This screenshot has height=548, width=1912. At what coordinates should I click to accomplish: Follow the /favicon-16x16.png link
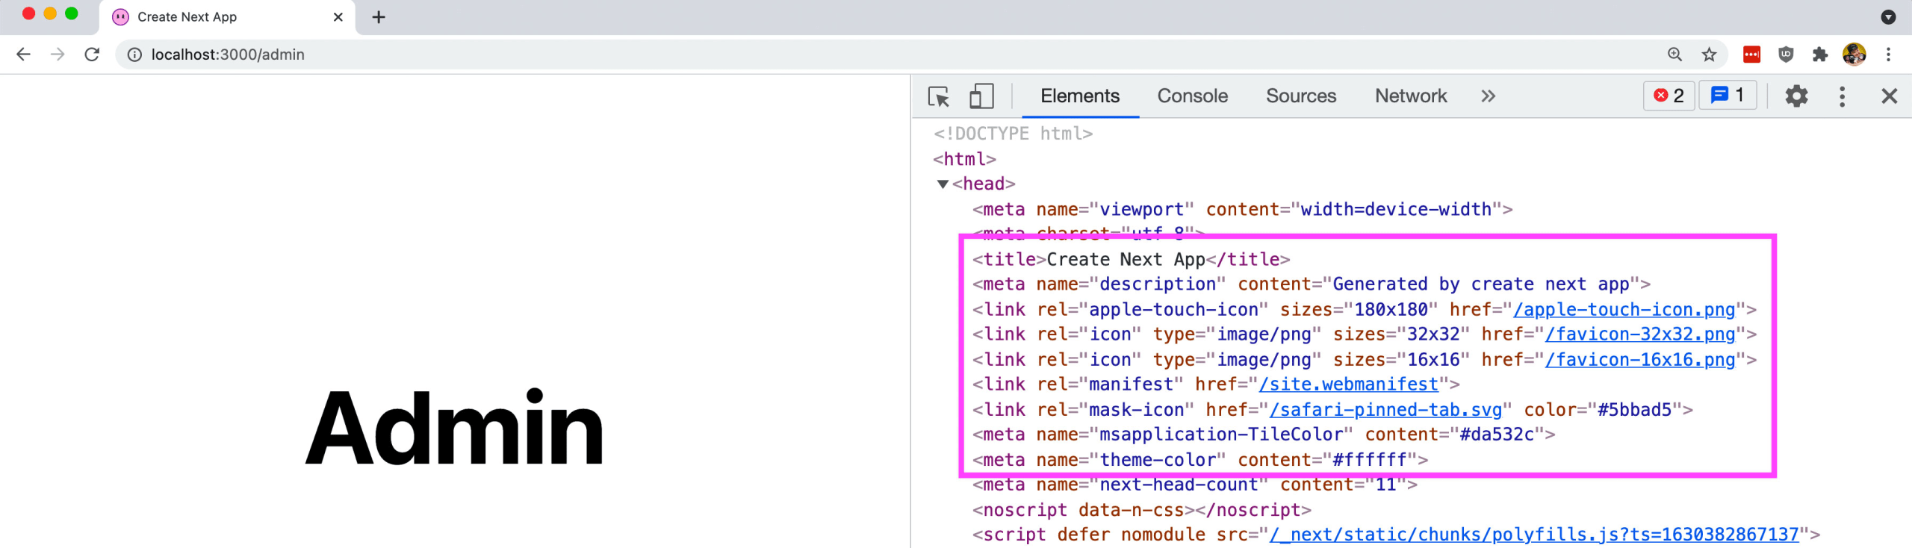click(1640, 360)
